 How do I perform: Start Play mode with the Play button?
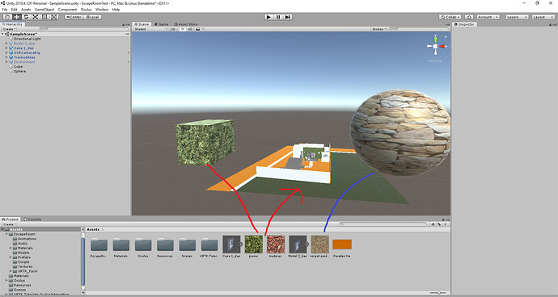(269, 17)
